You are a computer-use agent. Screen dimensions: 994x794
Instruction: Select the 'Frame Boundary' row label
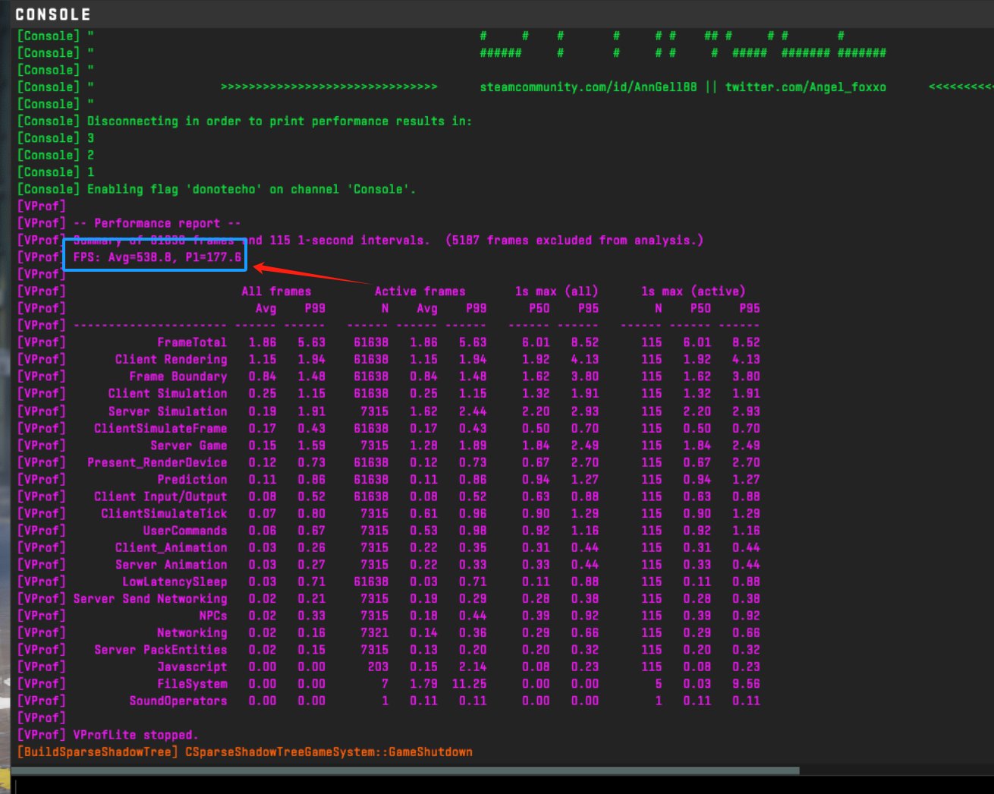point(178,377)
